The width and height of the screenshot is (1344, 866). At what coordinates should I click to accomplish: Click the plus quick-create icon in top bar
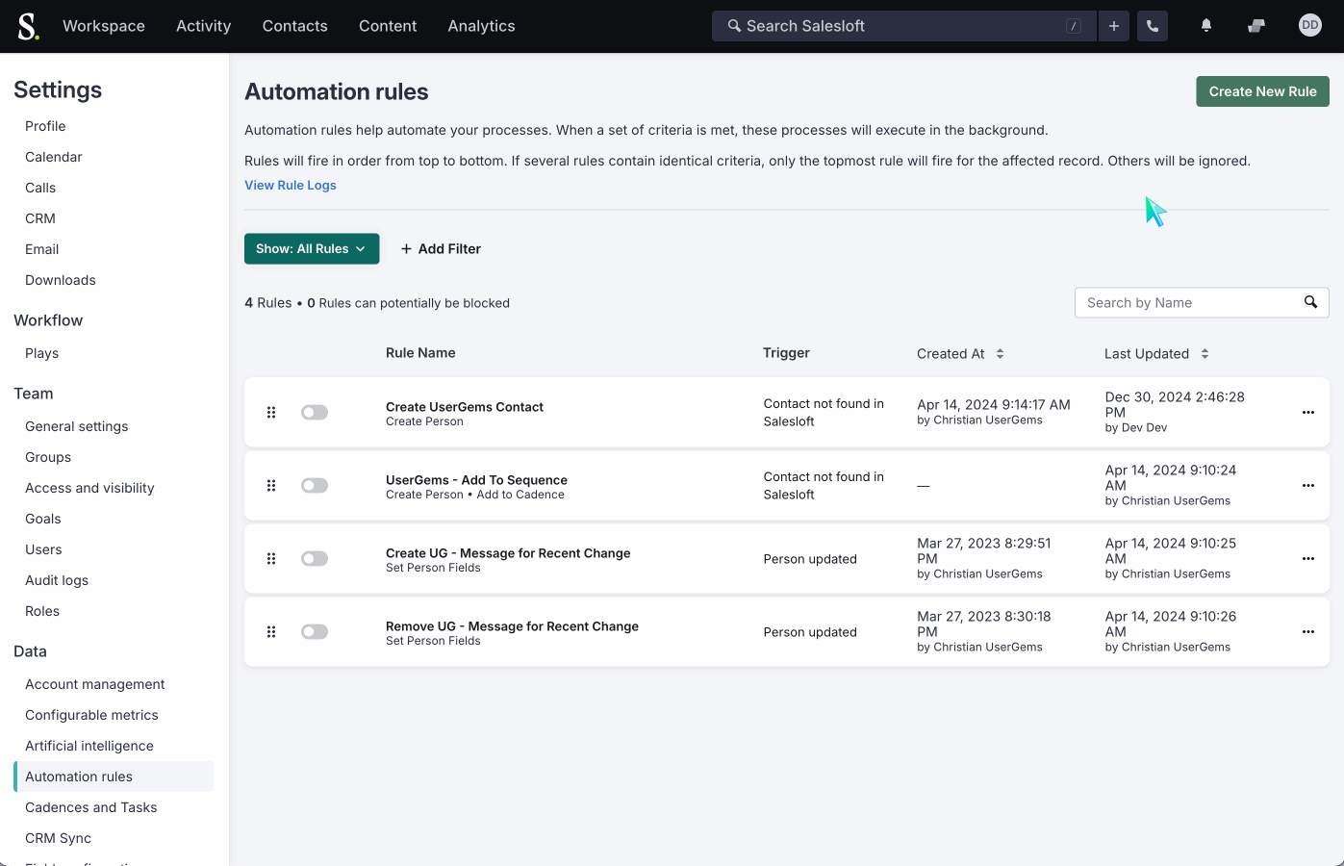tap(1114, 26)
